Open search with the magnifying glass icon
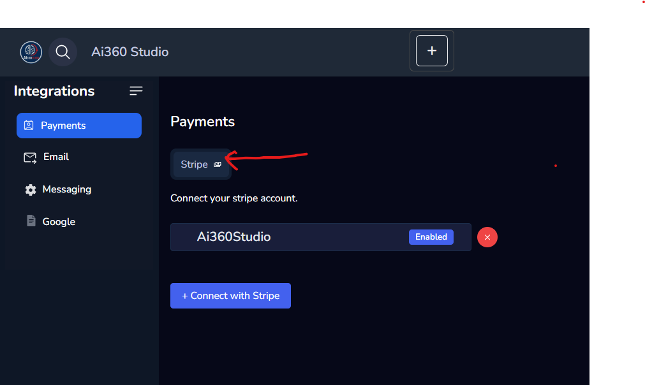645x385 pixels. click(x=63, y=52)
